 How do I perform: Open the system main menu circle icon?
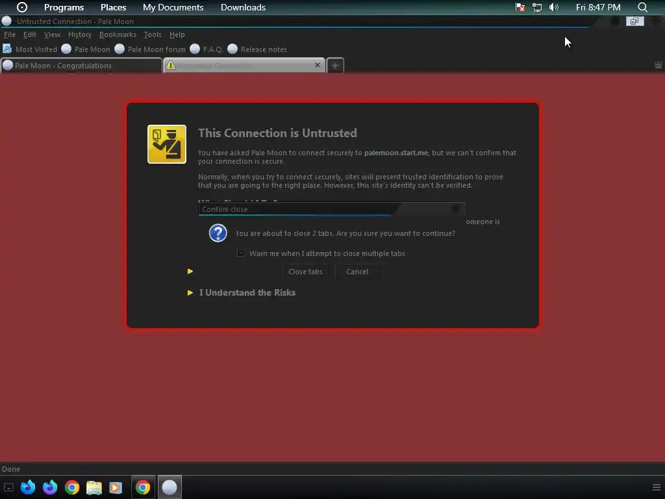pyautogui.click(x=21, y=7)
